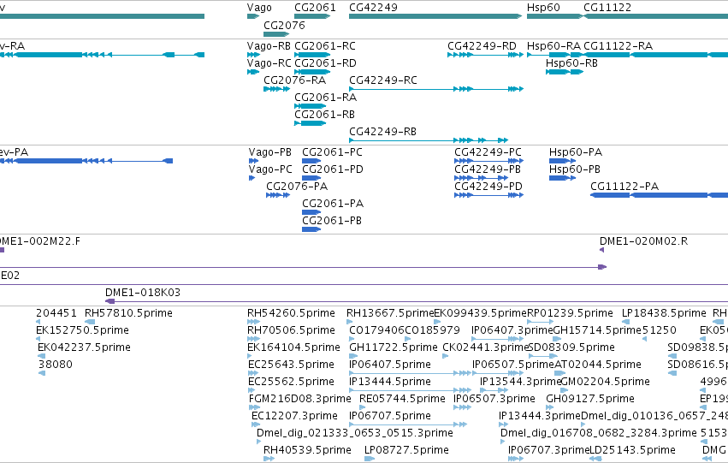This screenshot has width=728, height=463.
Task: Select protein Vago-PB
Action: pyautogui.click(x=270, y=152)
